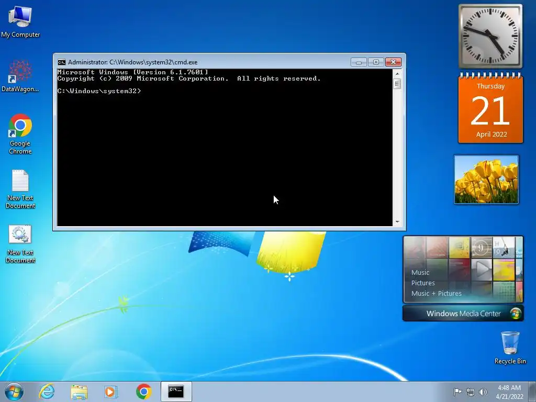Click the Windows Start orb
The width and height of the screenshot is (536, 402).
tap(14, 392)
